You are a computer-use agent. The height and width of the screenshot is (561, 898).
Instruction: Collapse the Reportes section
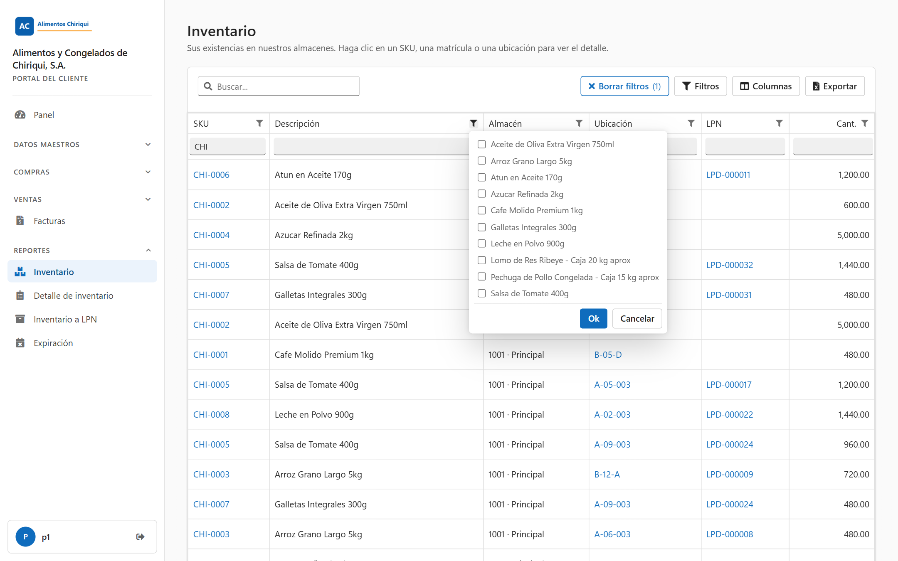tap(82, 251)
